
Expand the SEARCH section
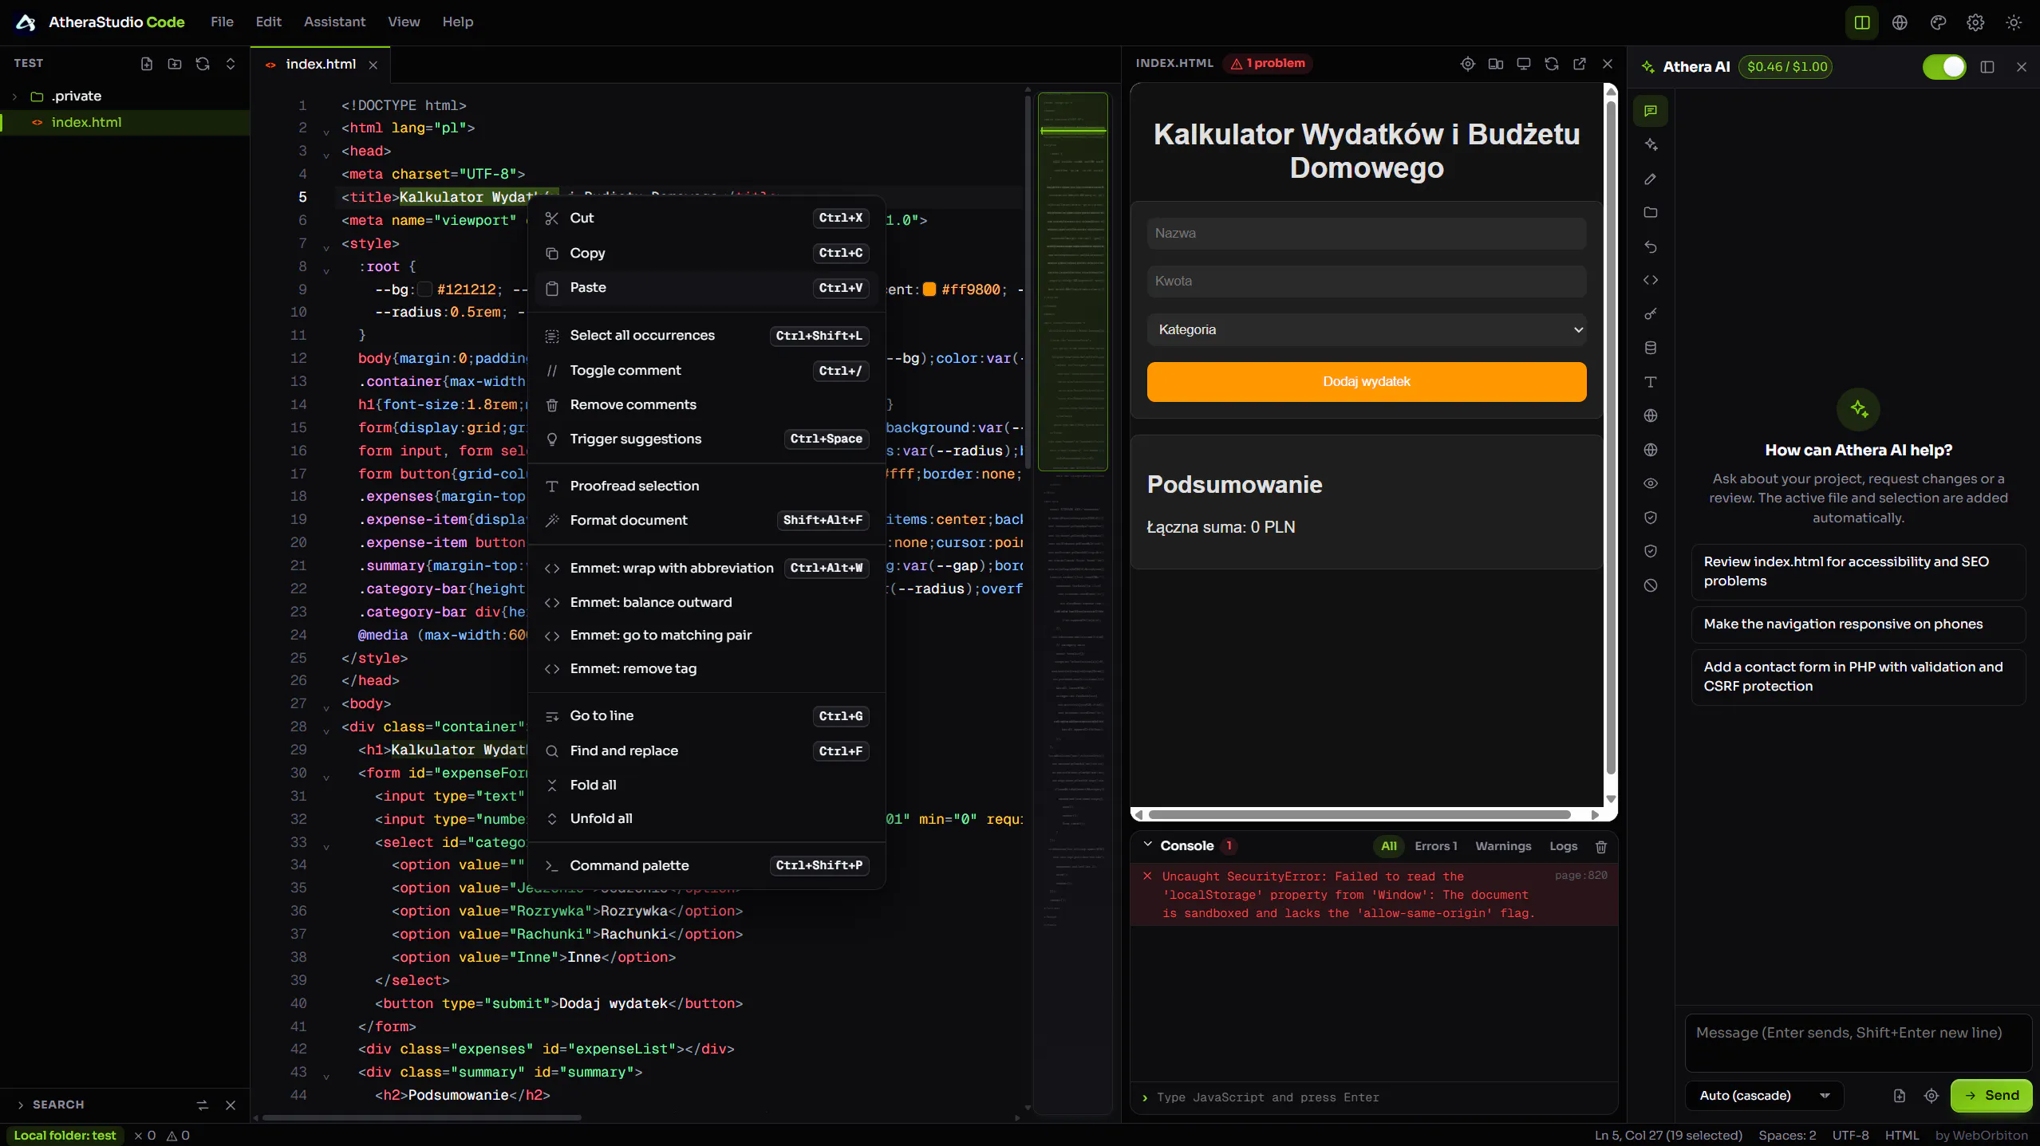click(21, 1105)
